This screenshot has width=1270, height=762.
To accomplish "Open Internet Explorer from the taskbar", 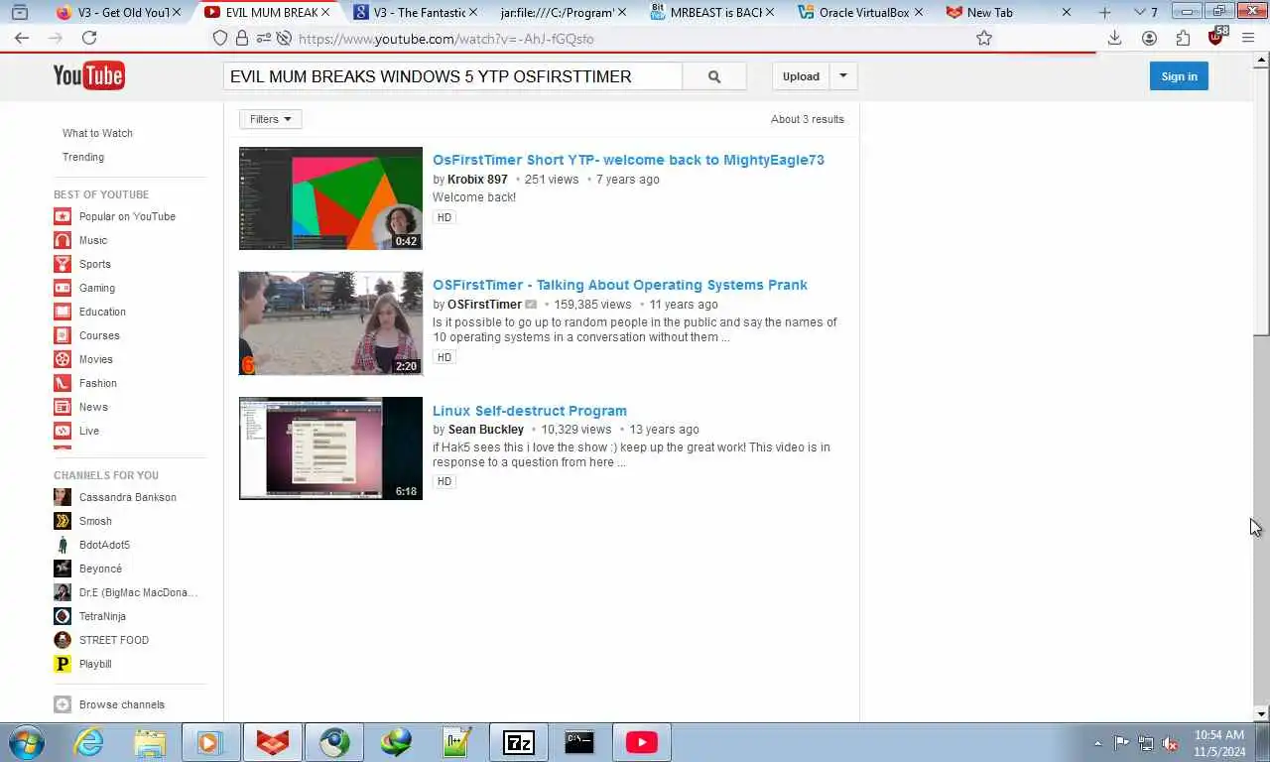I will coord(89,742).
